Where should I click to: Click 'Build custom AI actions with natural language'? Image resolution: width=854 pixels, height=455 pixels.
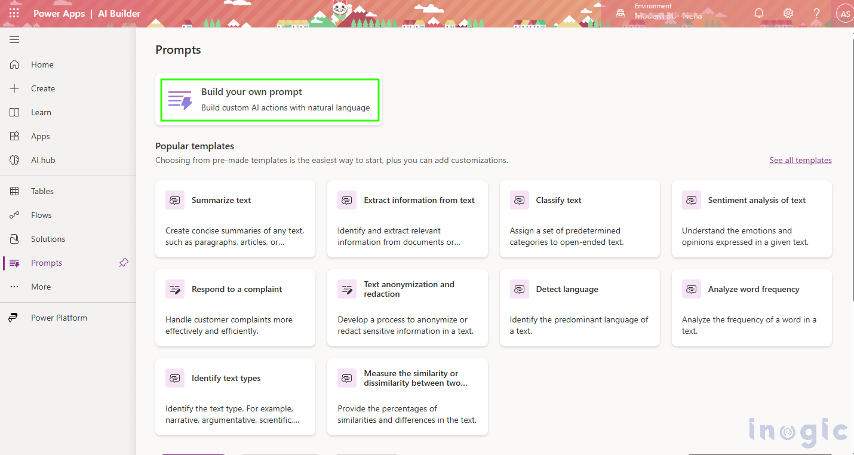[285, 108]
